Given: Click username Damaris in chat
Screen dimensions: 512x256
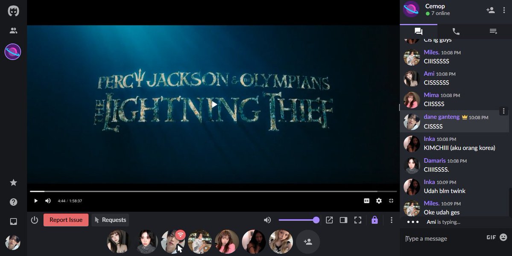Looking at the screenshot, I should tap(435, 160).
